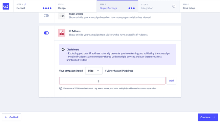Click the Add button
This screenshot has width=220, height=122.
click(171, 80)
